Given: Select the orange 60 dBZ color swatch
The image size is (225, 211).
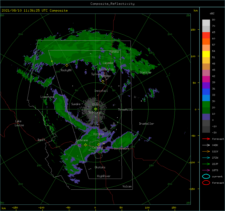Looking at the screenshot, I should pyautogui.click(x=206, y=41).
